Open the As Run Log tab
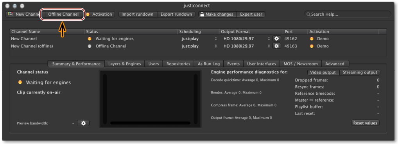This screenshot has height=144, width=398. point(209,64)
